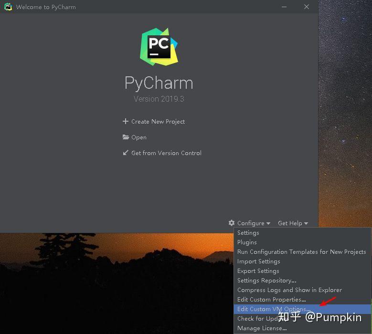
Task: Click the gear icon next to Configure
Action: click(232, 223)
